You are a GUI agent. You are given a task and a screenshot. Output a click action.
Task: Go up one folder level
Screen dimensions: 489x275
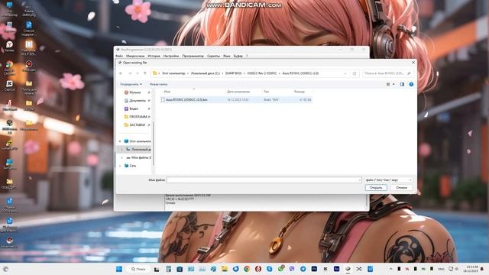click(x=145, y=73)
